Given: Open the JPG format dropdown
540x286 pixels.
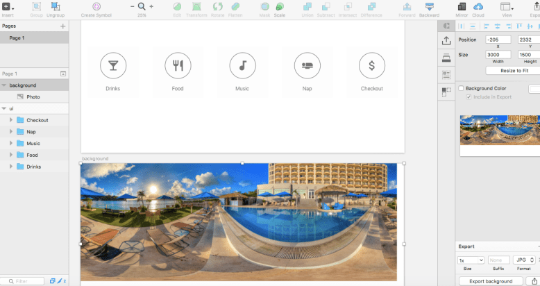Looking at the screenshot, I should pyautogui.click(x=524, y=260).
